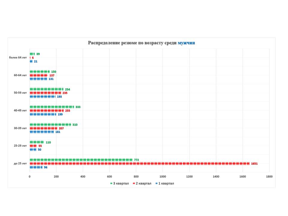Click the blue 1 квартал legend marker
This screenshot has width=288, height=216.
click(156, 184)
